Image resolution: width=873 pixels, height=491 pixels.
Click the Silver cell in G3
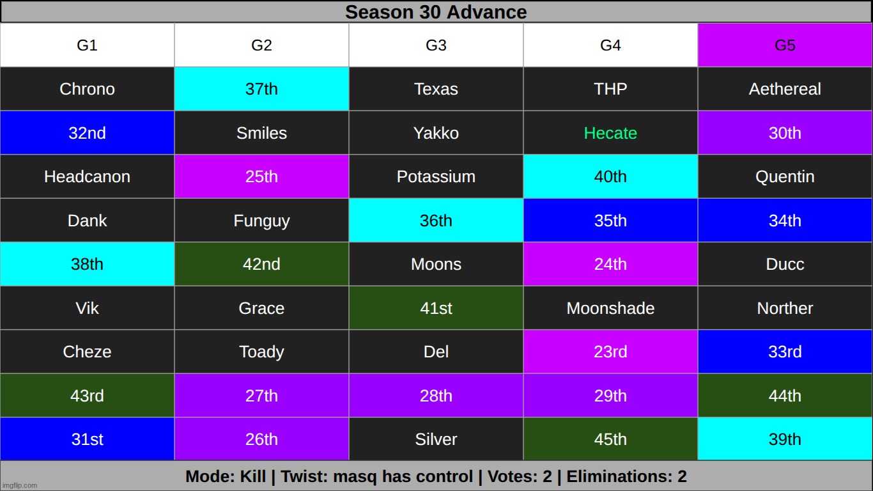coord(436,439)
